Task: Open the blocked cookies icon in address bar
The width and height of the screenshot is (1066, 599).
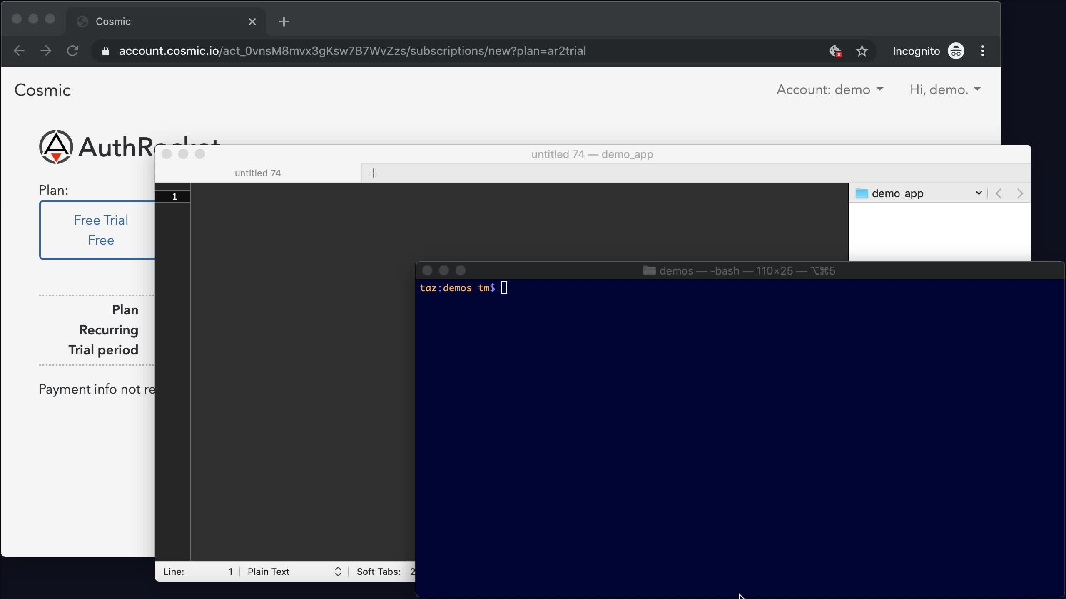Action: 835,51
